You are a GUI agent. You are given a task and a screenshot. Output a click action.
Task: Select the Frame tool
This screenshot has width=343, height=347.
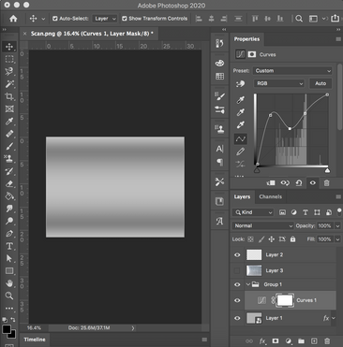point(9,108)
